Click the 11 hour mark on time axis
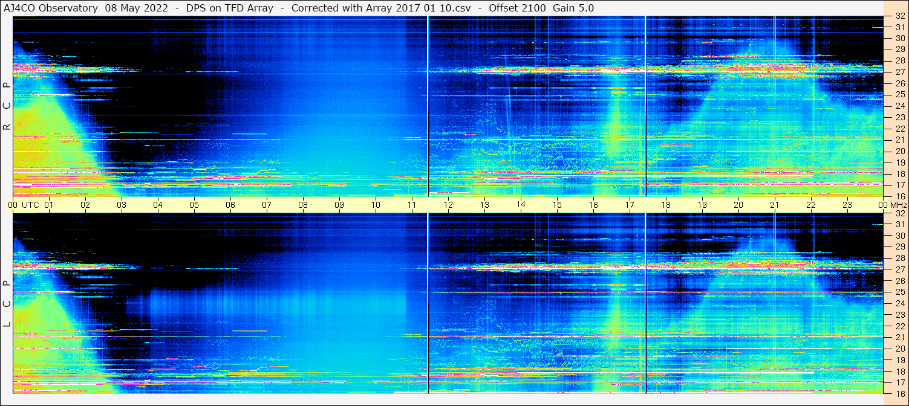 click(x=412, y=205)
